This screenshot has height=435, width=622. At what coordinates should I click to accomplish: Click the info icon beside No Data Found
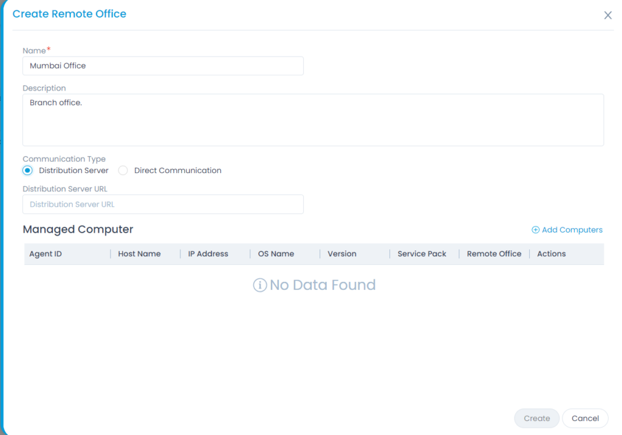260,285
